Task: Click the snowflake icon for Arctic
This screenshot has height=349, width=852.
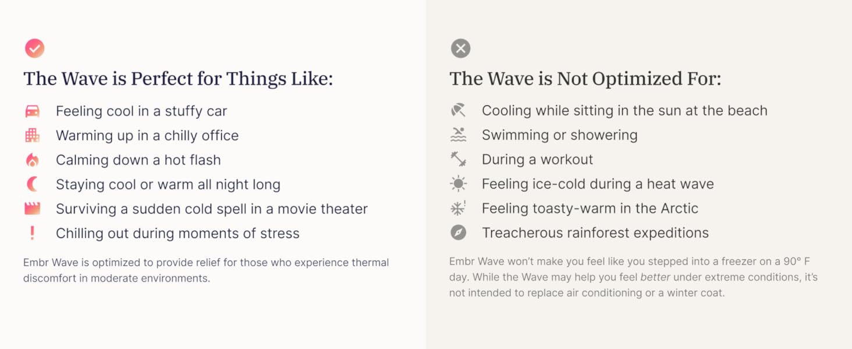Action: pos(459,208)
